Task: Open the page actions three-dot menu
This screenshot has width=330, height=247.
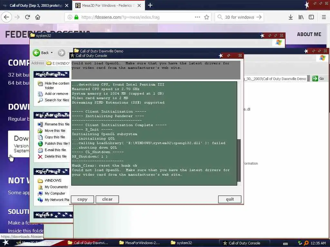Action: (198, 17)
